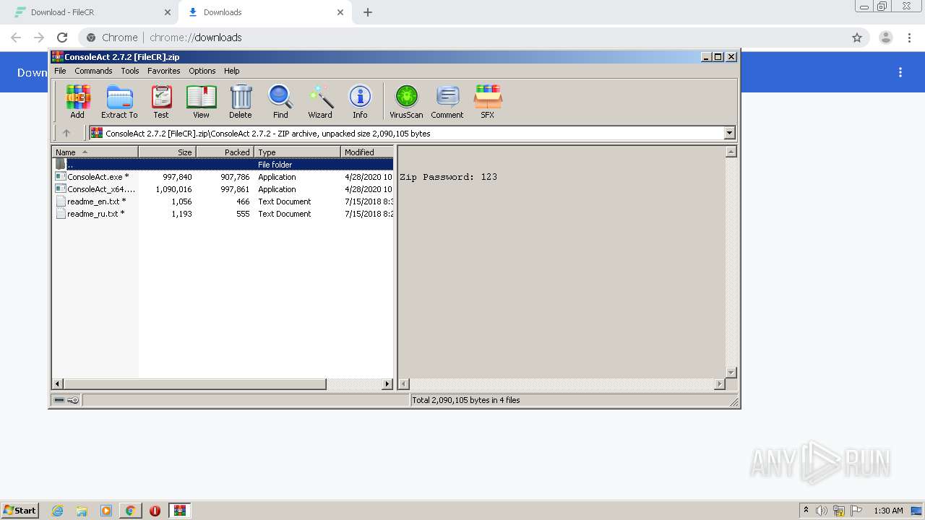925x520 pixels.
Task: Sort by Packed column header
Action: [225, 152]
